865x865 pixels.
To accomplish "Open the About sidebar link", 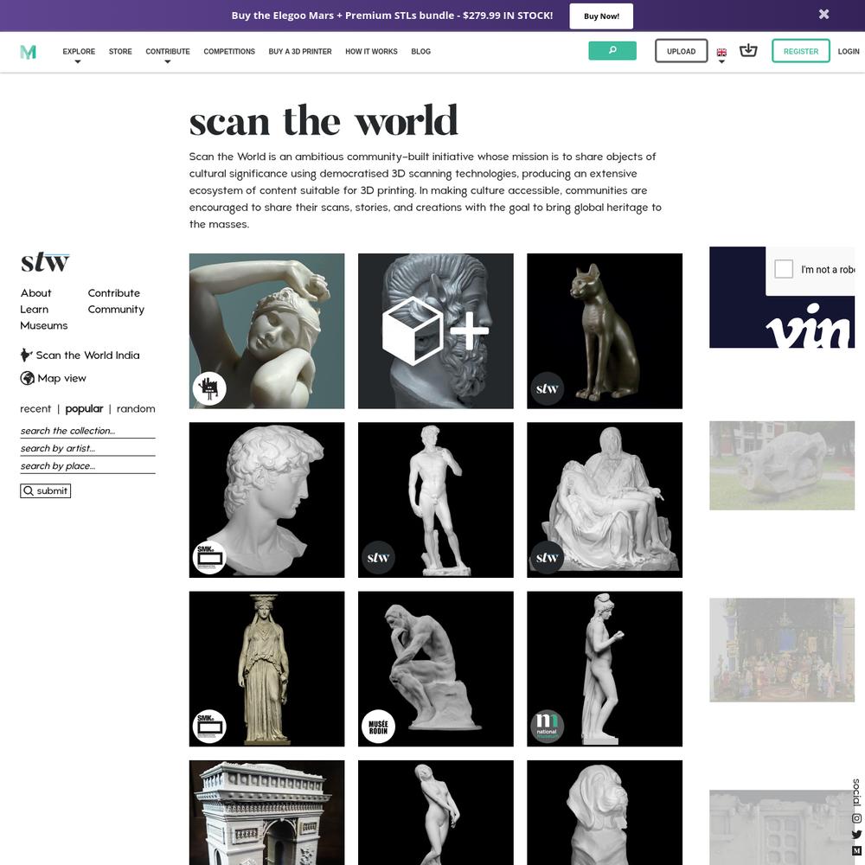I will pyautogui.click(x=35, y=293).
